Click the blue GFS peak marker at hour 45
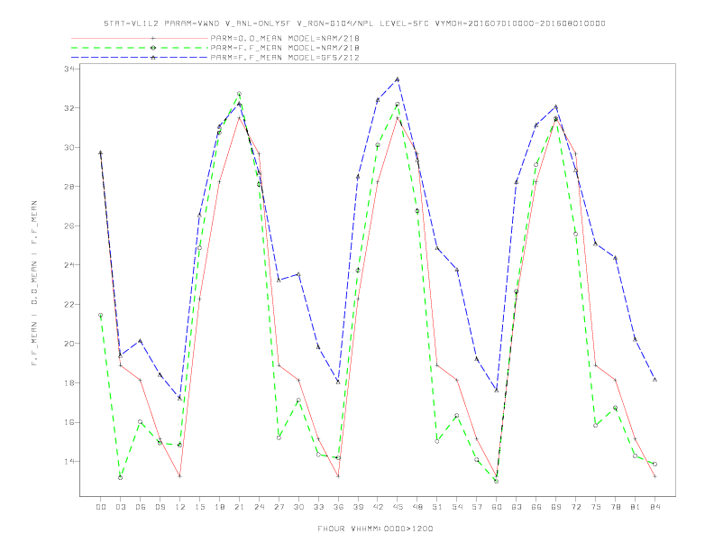The width and height of the screenshot is (714, 552). pyautogui.click(x=397, y=79)
